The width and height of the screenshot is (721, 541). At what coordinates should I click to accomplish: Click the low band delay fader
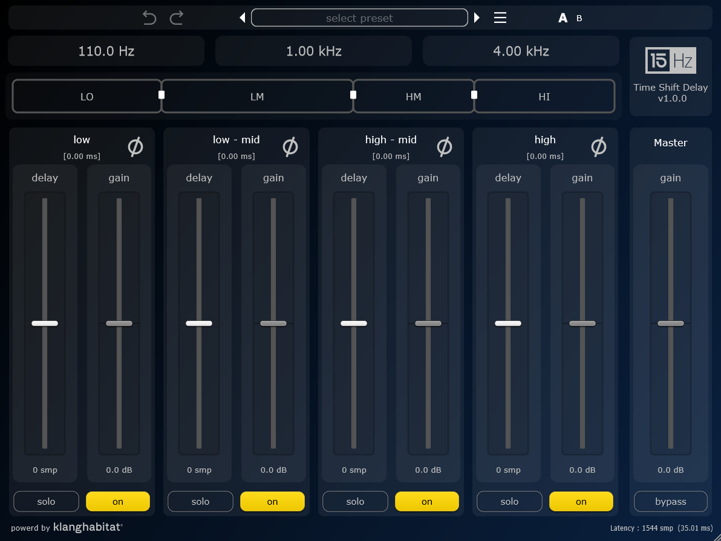[45, 323]
